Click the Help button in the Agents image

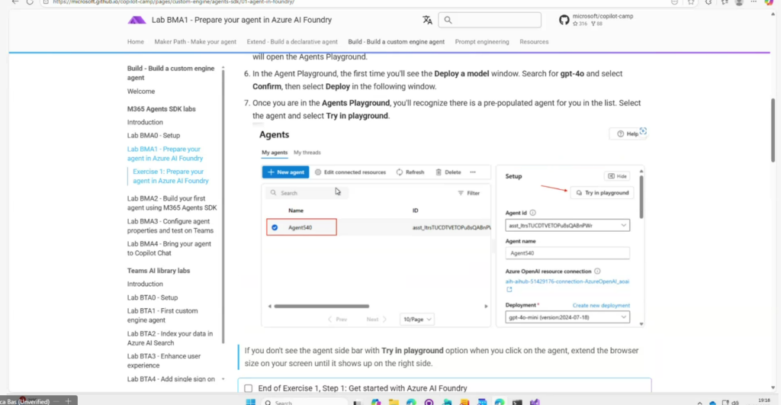(x=627, y=133)
